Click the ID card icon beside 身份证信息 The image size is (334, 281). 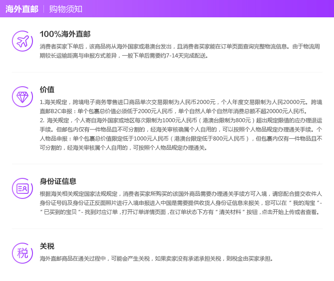tap(22, 188)
